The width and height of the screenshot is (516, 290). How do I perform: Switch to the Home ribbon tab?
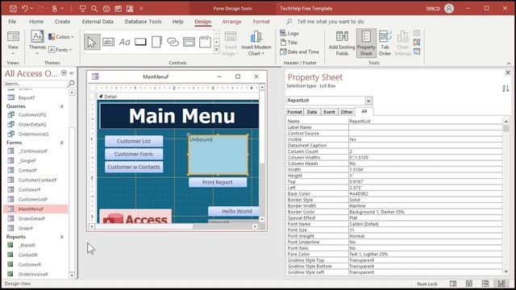click(x=36, y=22)
